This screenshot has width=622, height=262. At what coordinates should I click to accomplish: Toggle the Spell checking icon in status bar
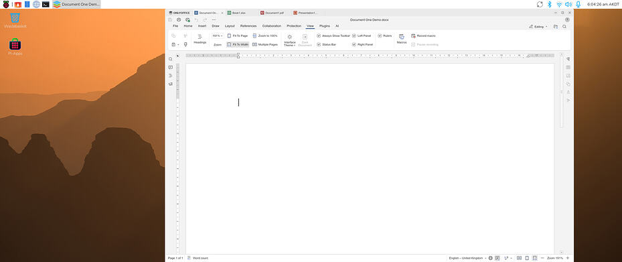(x=497, y=258)
